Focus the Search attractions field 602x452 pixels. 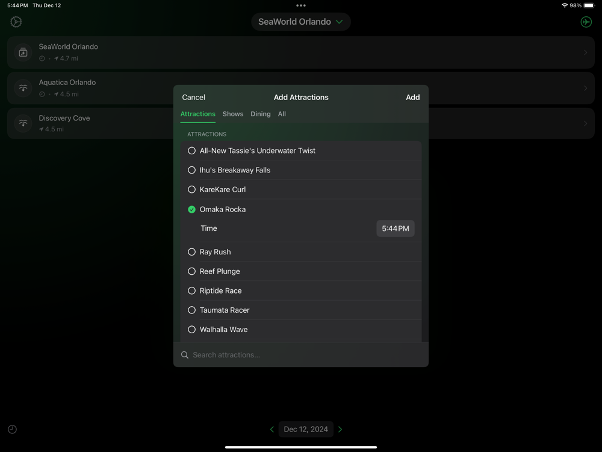coord(300,355)
